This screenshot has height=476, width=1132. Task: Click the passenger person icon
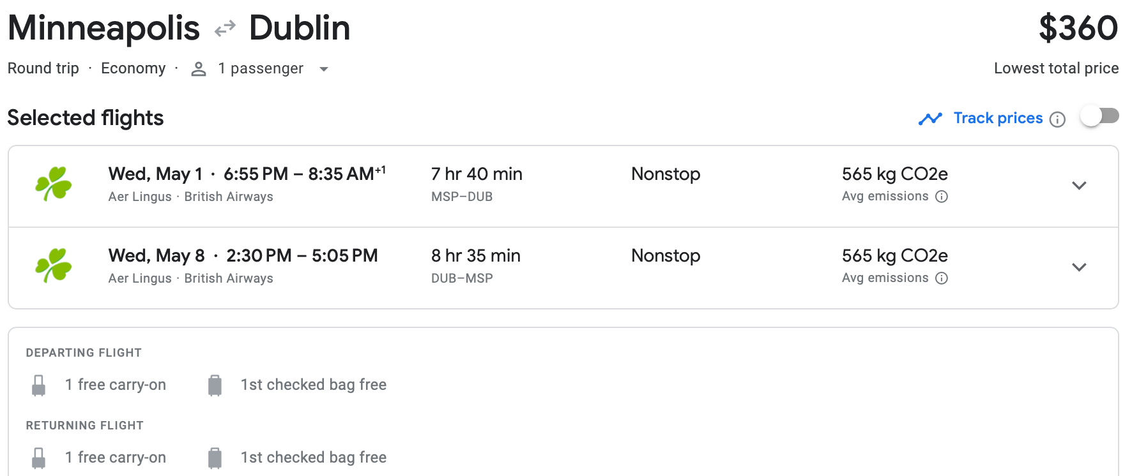(x=199, y=69)
